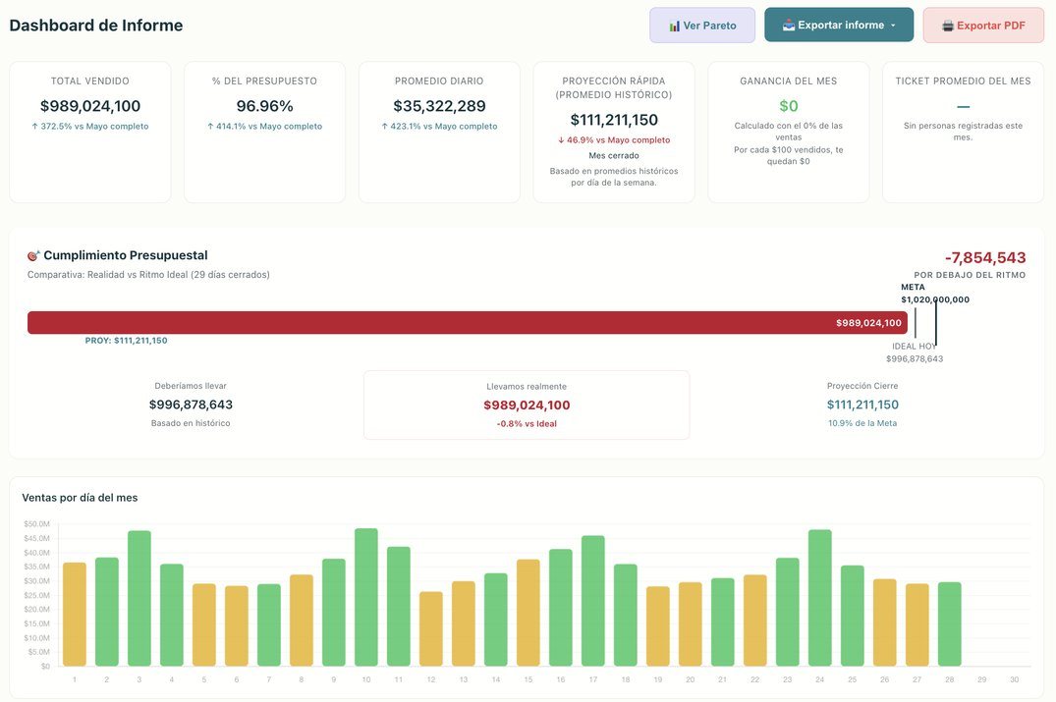Click the red budget progress bar

pos(468,322)
